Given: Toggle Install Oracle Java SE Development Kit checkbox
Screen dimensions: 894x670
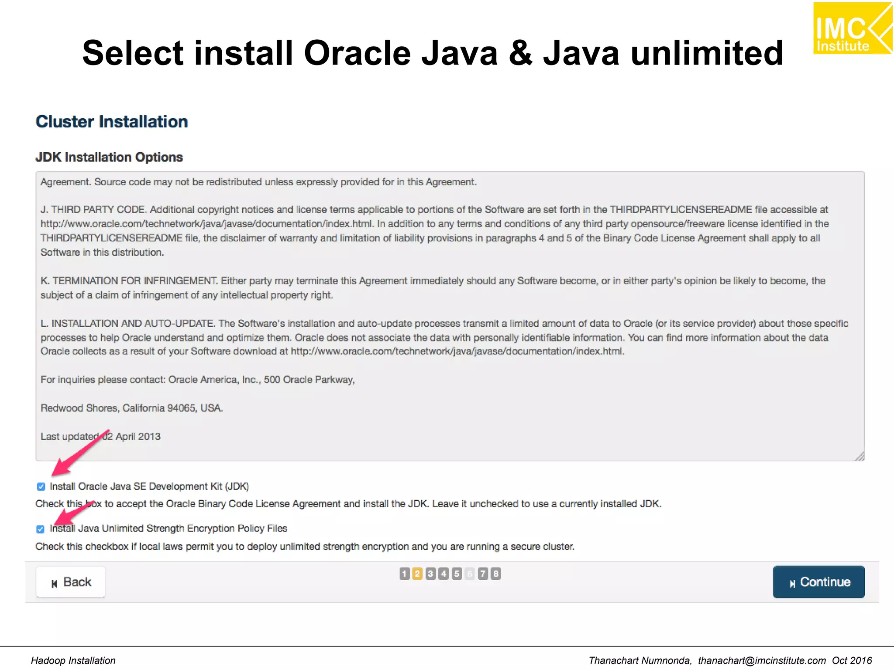Looking at the screenshot, I should tap(41, 486).
